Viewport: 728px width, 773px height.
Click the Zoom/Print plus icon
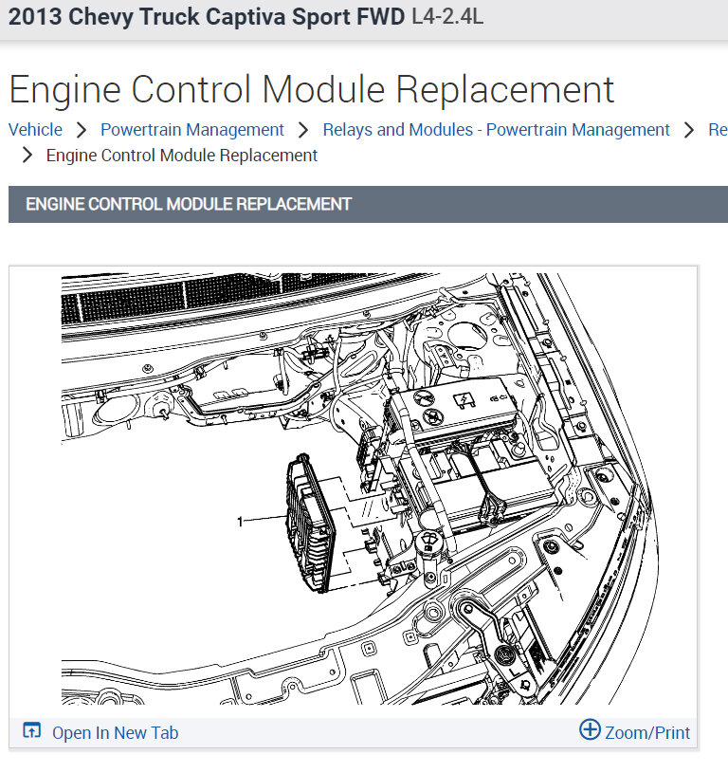coord(590,729)
